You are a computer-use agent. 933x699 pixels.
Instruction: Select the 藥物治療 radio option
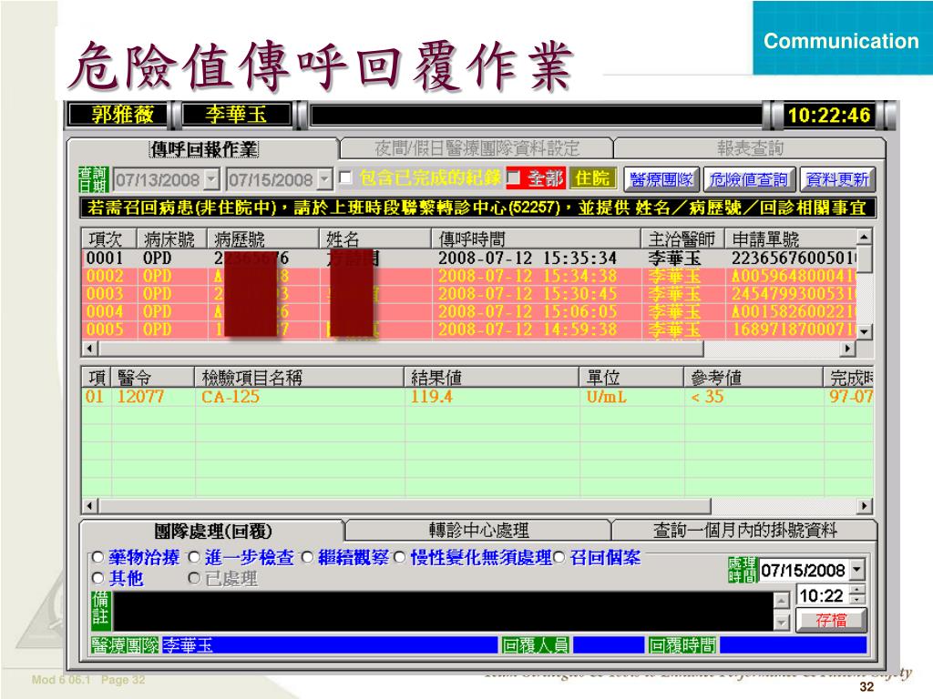[97, 558]
